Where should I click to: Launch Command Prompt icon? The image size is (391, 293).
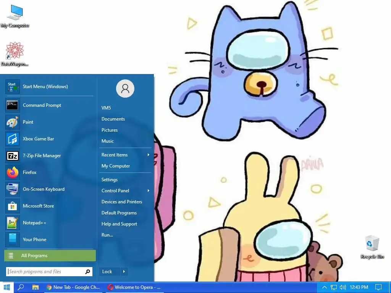coord(13,105)
